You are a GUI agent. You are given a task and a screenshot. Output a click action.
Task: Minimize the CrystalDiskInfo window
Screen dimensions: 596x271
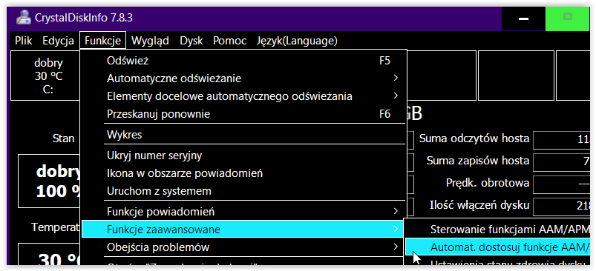[523, 19]
